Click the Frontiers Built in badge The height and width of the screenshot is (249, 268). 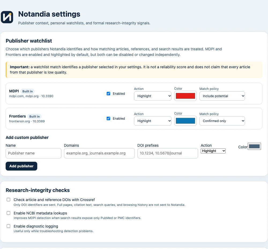point(35,116)
